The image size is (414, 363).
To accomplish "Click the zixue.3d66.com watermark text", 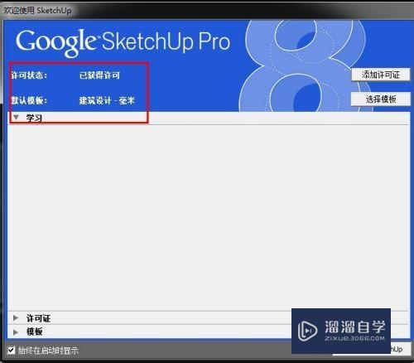I will tap(354, 338).
